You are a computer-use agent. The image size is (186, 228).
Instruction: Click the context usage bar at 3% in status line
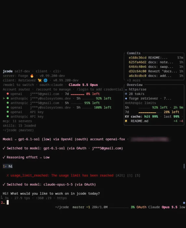[x=119, y=207]
